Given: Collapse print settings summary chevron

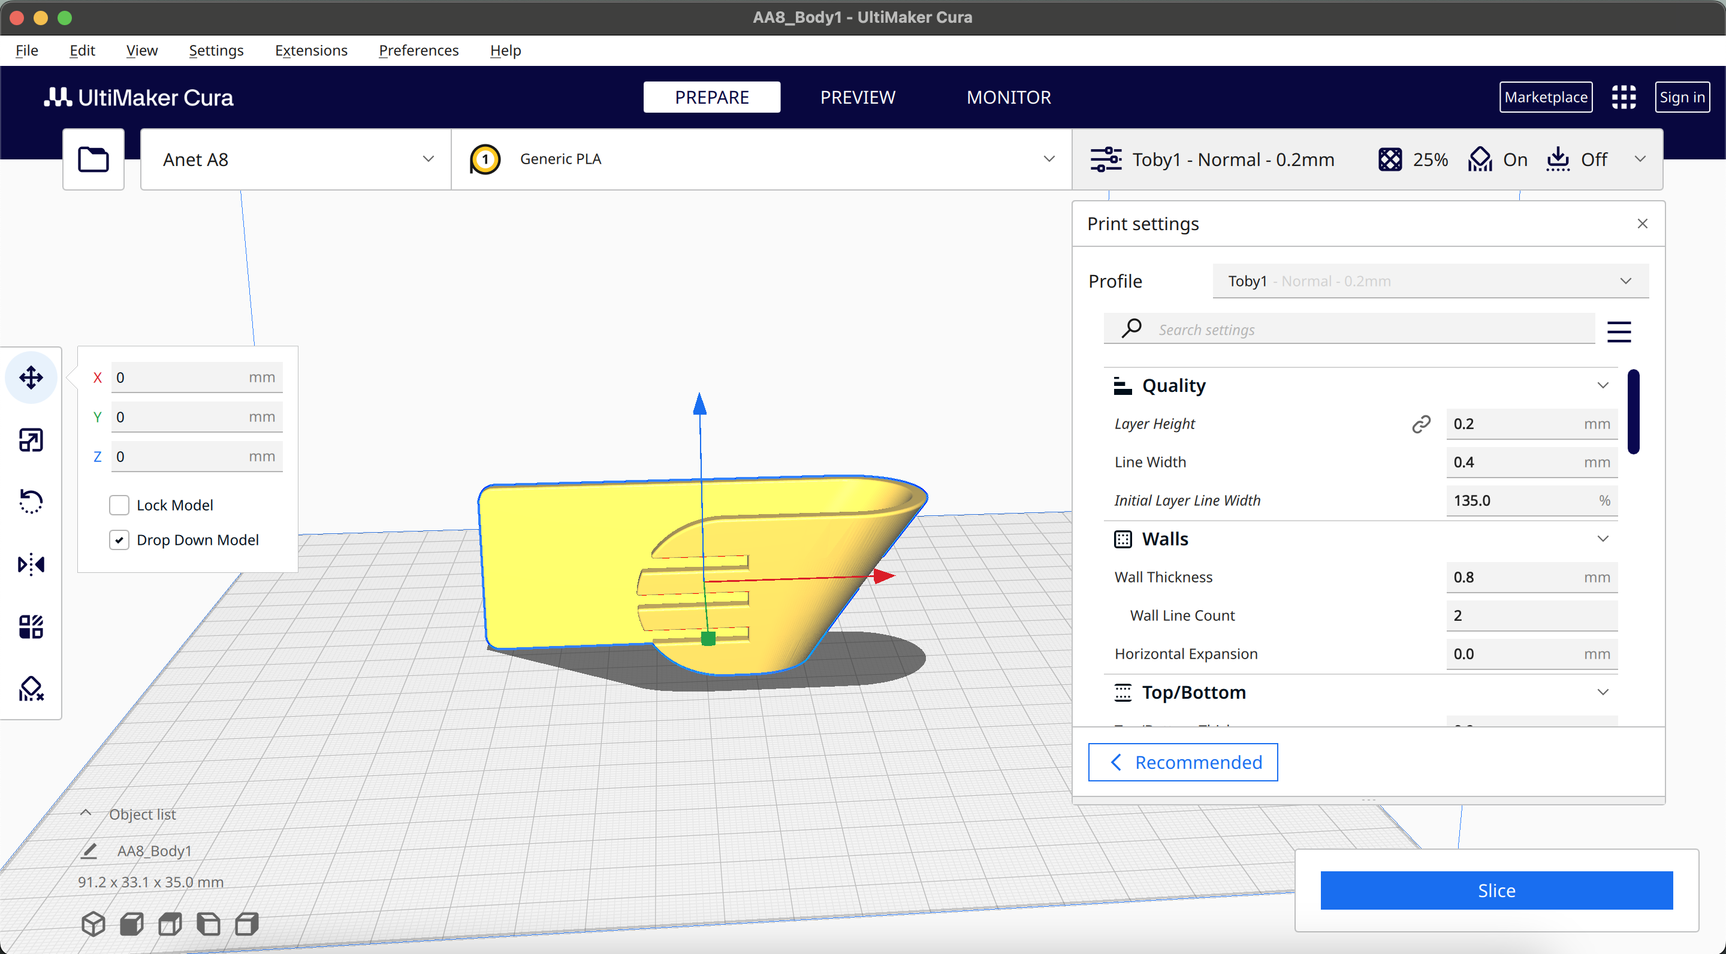Looking at the screenshot, I should coord(1640,159).
